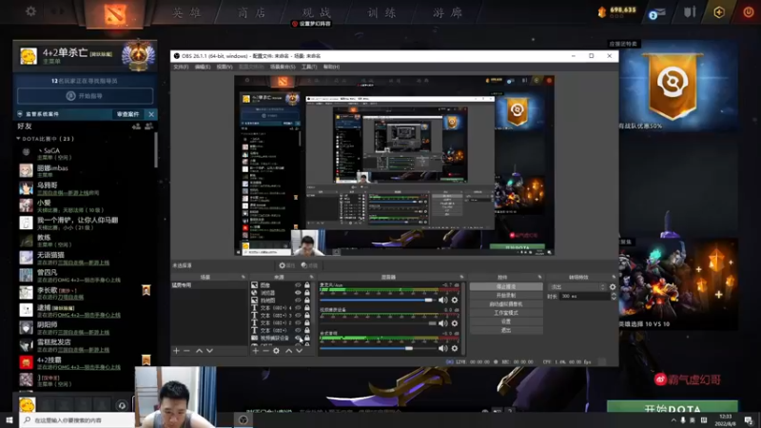Expand Windows system tray hidden icons chevron

click(x=673, y=420)
